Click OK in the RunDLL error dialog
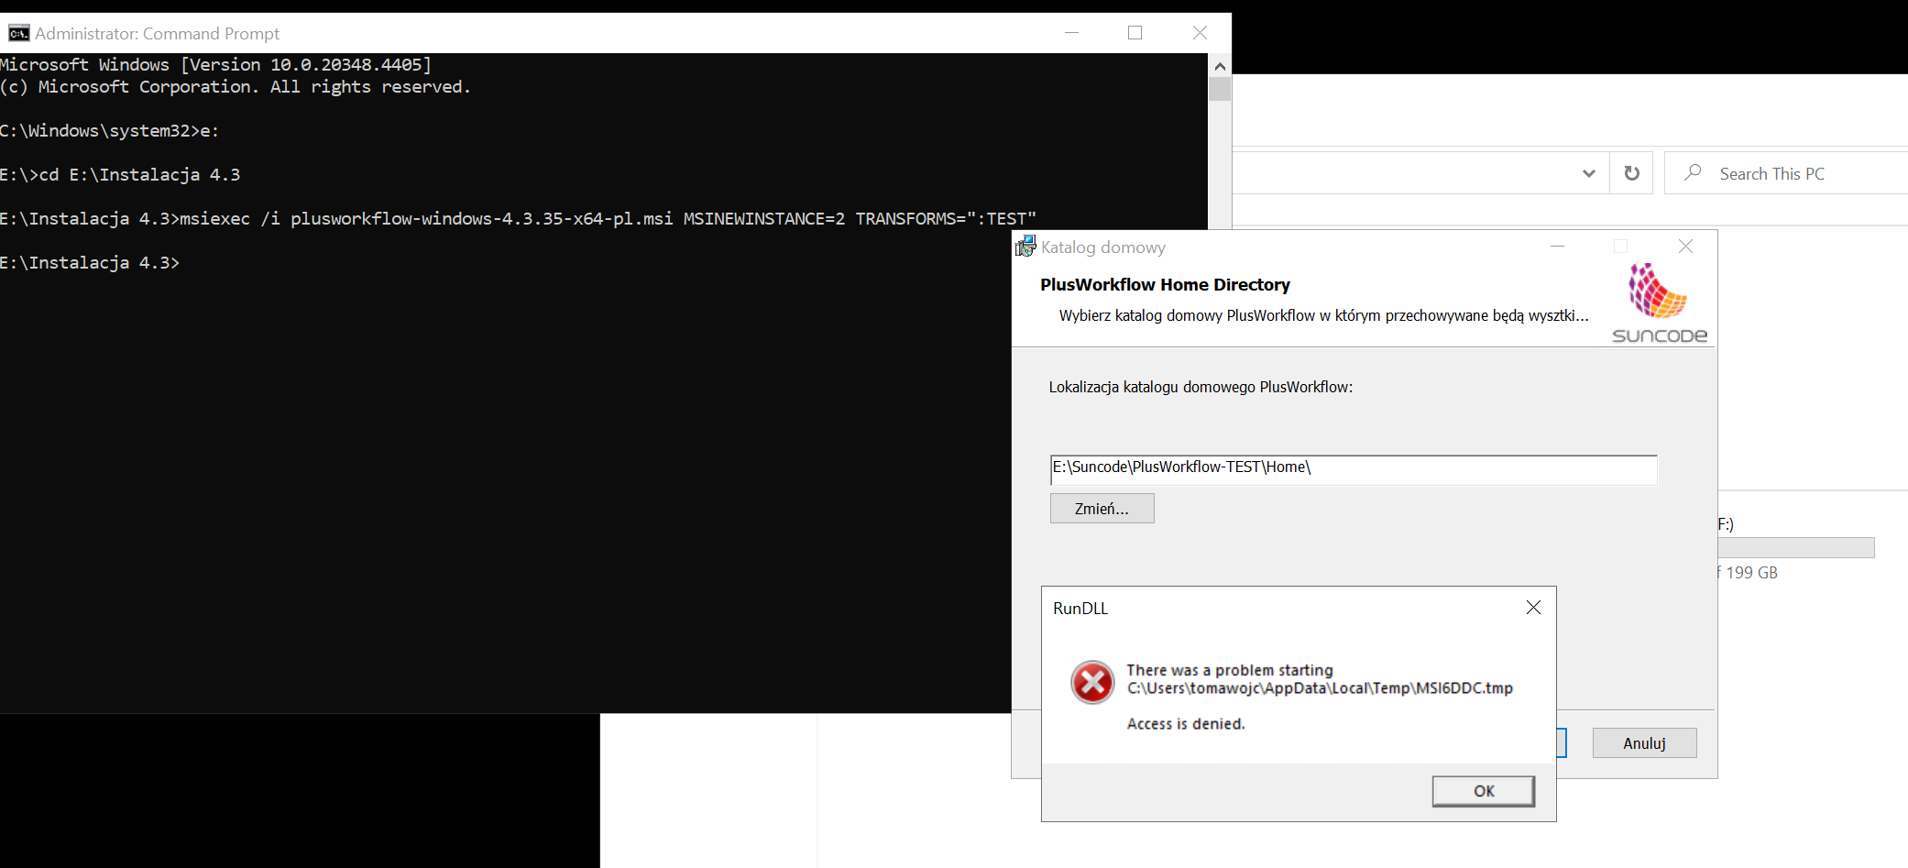Viewport: 1908px width, 868px height. click(1483, 791)
